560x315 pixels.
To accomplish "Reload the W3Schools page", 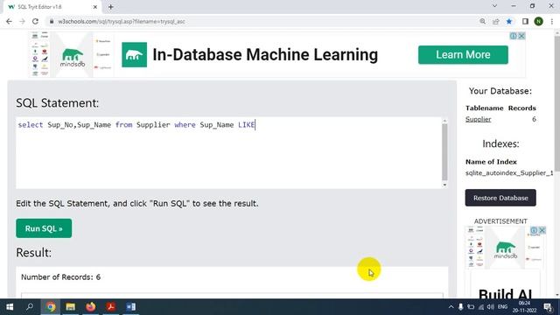I will click(35, 21).
